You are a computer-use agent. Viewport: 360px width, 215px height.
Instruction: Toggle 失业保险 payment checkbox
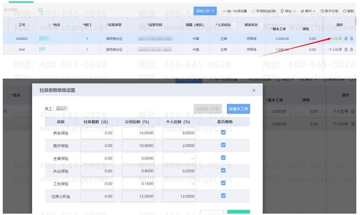tap(223, 170)
